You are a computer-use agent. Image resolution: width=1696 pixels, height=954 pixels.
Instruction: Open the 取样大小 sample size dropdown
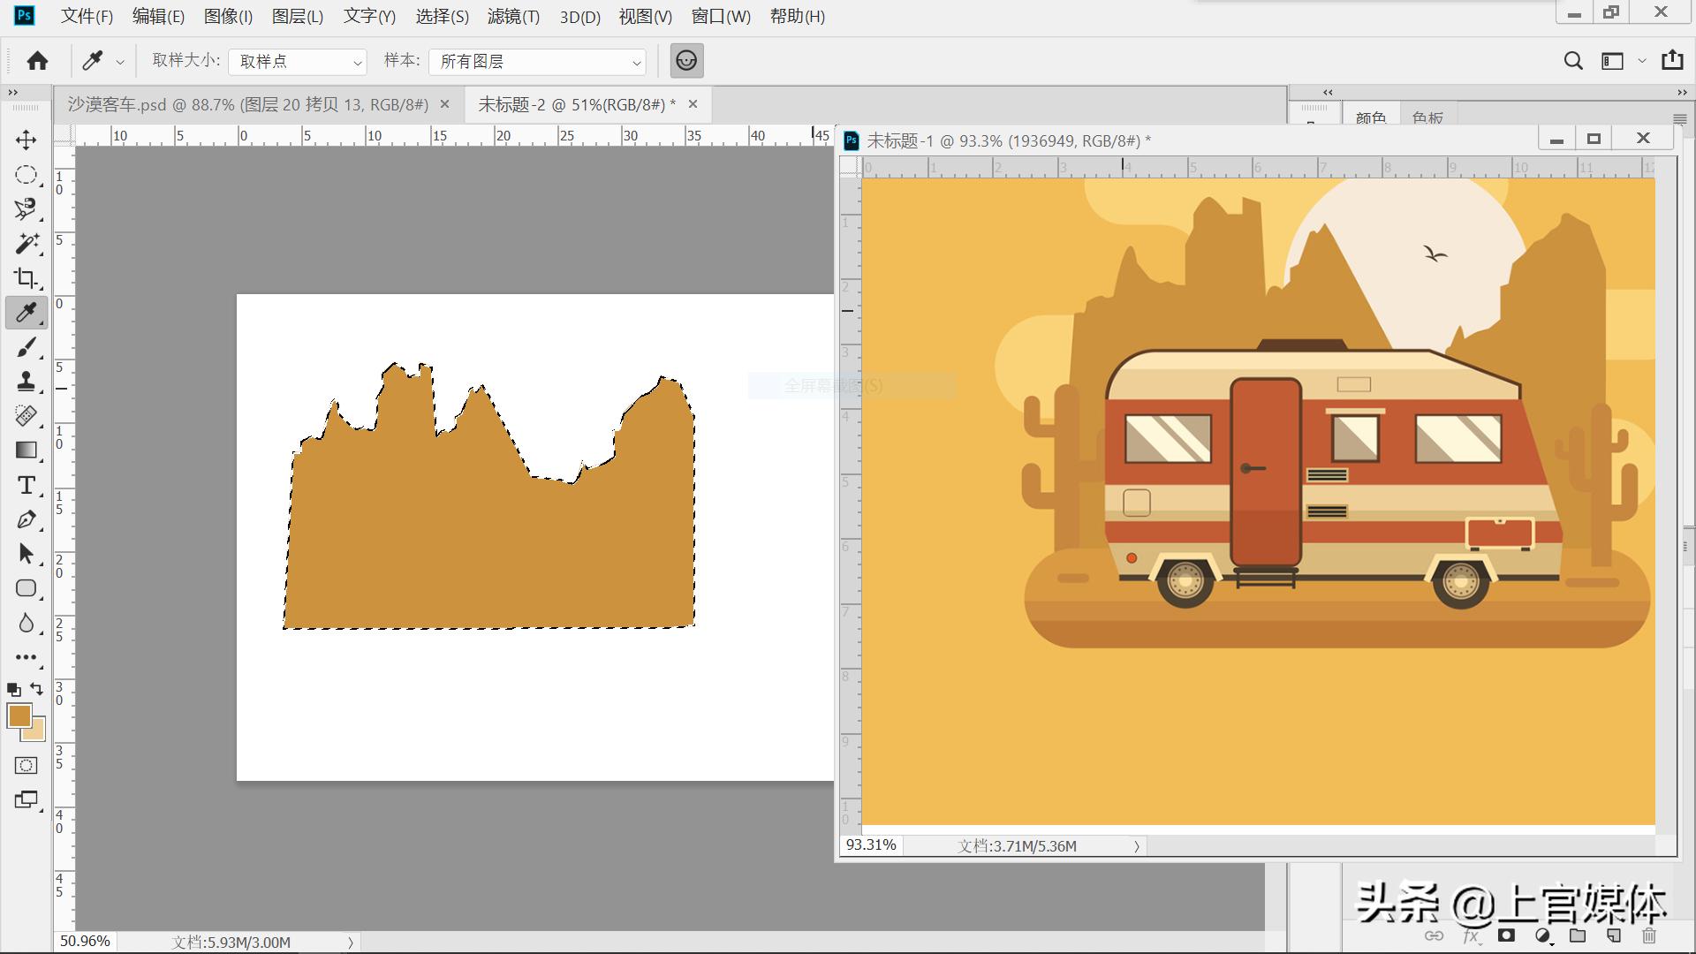pyautogui.click(x=297, y=62)
